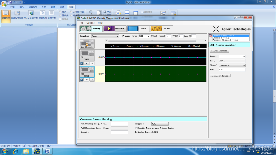Click the Repeat count input field
The width and height of the screenshot is (276, 155).
tap(119, 132)
